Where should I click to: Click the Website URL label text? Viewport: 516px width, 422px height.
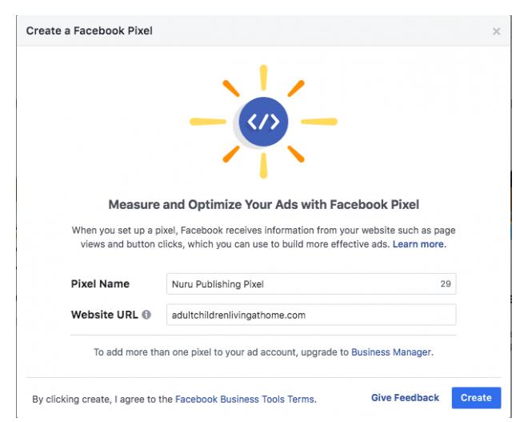[x=104, y=315]
